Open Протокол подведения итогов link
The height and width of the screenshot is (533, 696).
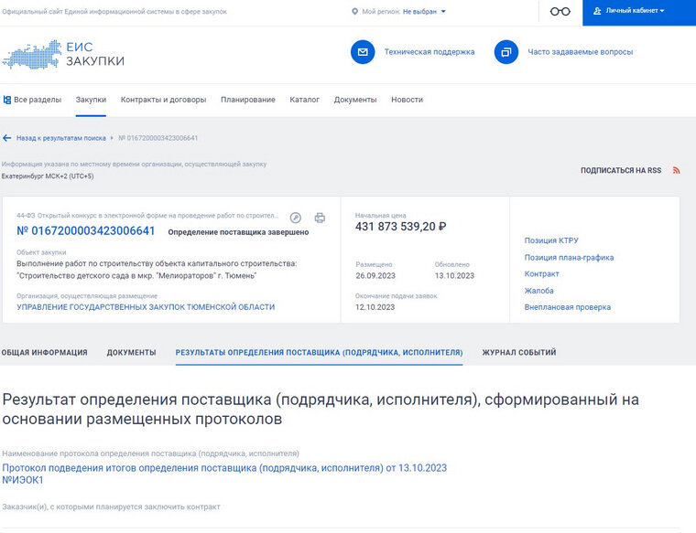pos(224,474)
